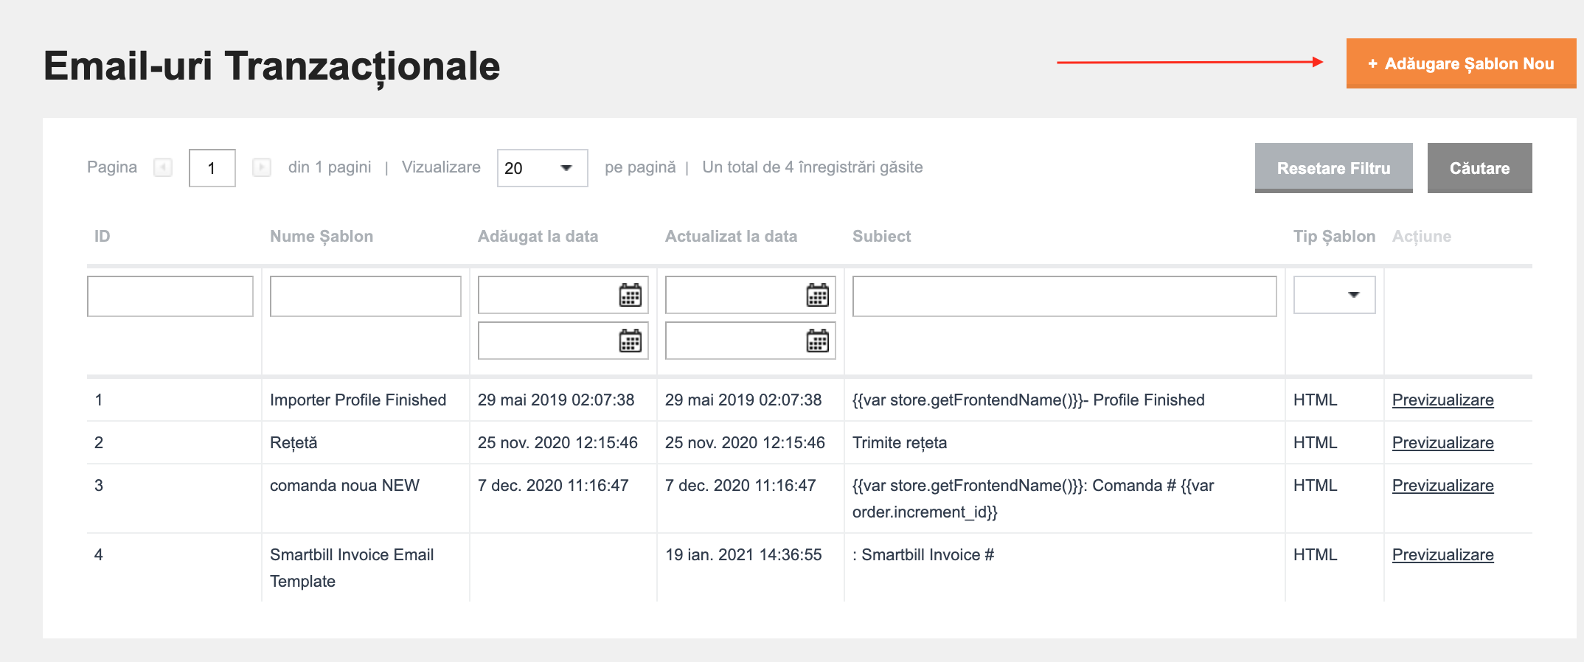The width and height of the screenshot is (1584, 662).
Task: Click the subject Trimite rețeta
Action: [900, 443]
